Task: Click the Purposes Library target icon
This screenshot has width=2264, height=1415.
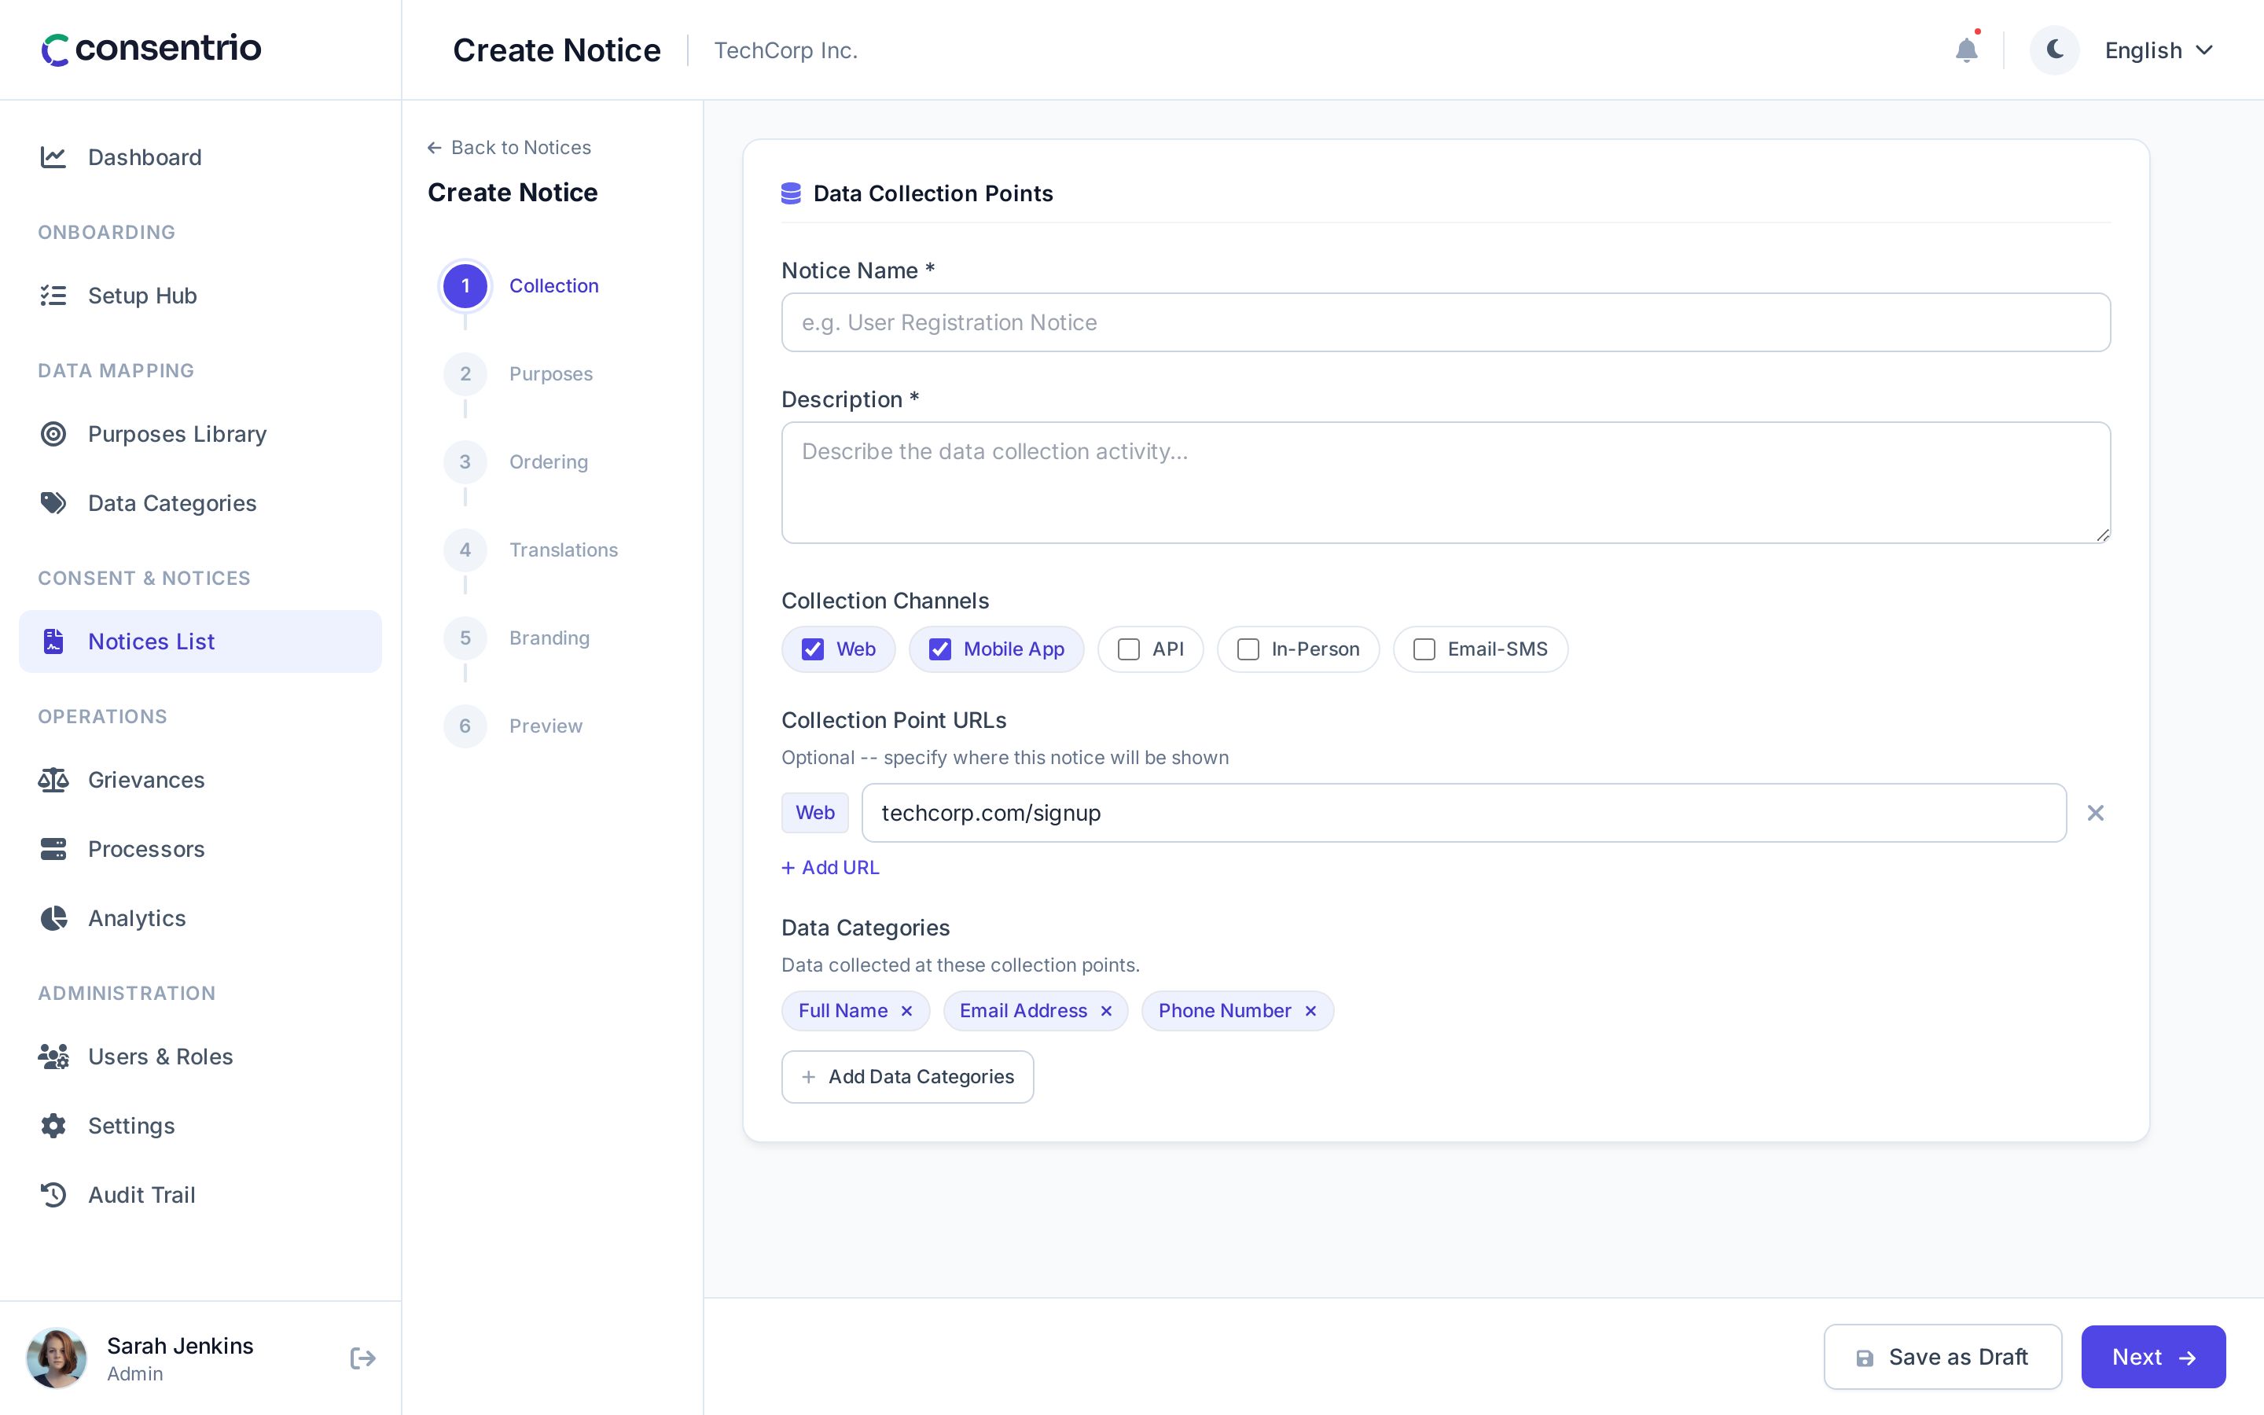Action: [x=53, y=434]
